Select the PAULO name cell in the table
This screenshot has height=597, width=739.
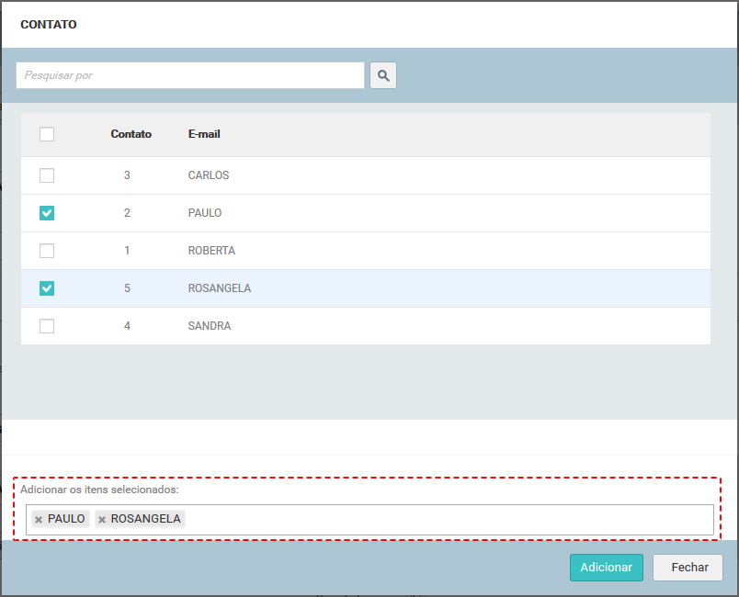(205, 213)
